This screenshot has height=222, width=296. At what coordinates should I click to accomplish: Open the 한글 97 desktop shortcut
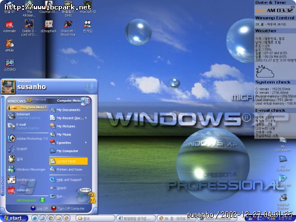[x=9, y=8]
